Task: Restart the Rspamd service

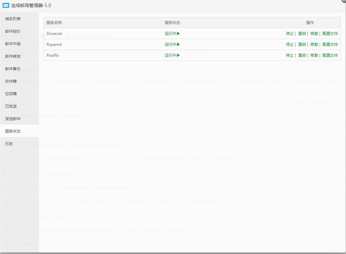Action: point(302,45)
